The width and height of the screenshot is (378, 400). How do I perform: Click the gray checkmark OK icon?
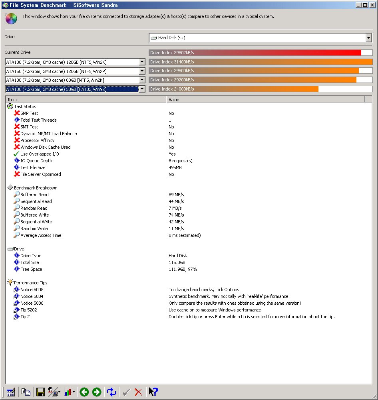pos(126,392)
